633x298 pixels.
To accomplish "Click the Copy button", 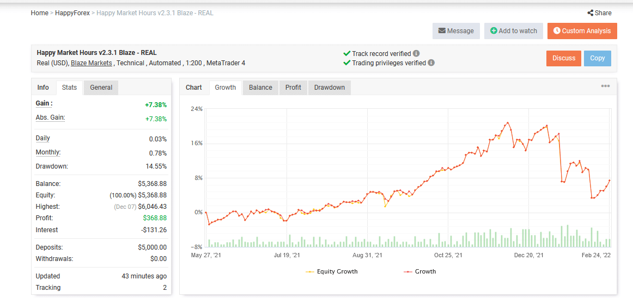I will coord(598,58).
